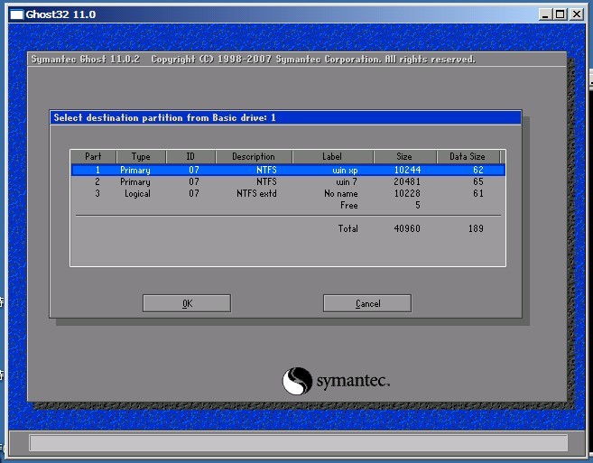Screen dimensions: 593x463
Task: Click the ID column header
Action: coord(190,157)
